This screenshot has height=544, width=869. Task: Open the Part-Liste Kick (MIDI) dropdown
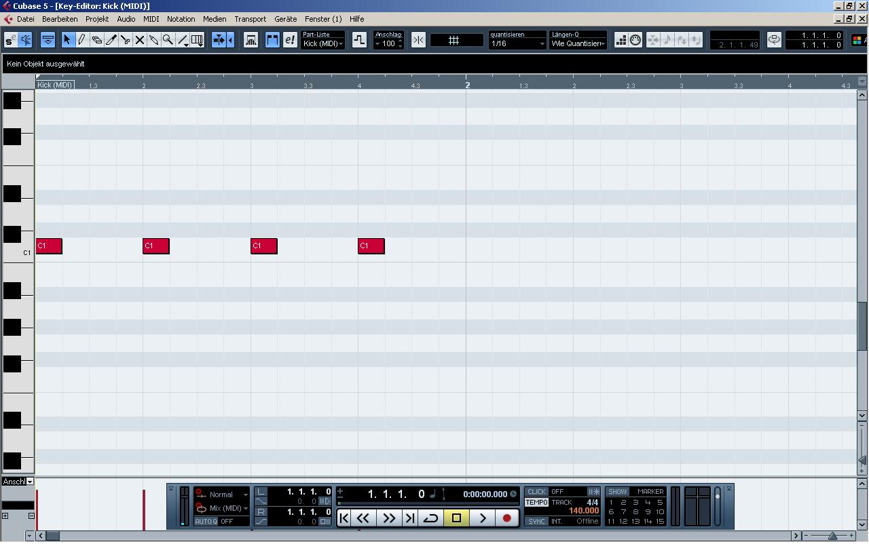pyautogui.click(x=323, y=43)
